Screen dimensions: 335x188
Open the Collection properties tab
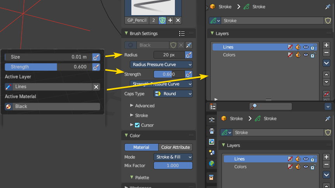[211, 178]
